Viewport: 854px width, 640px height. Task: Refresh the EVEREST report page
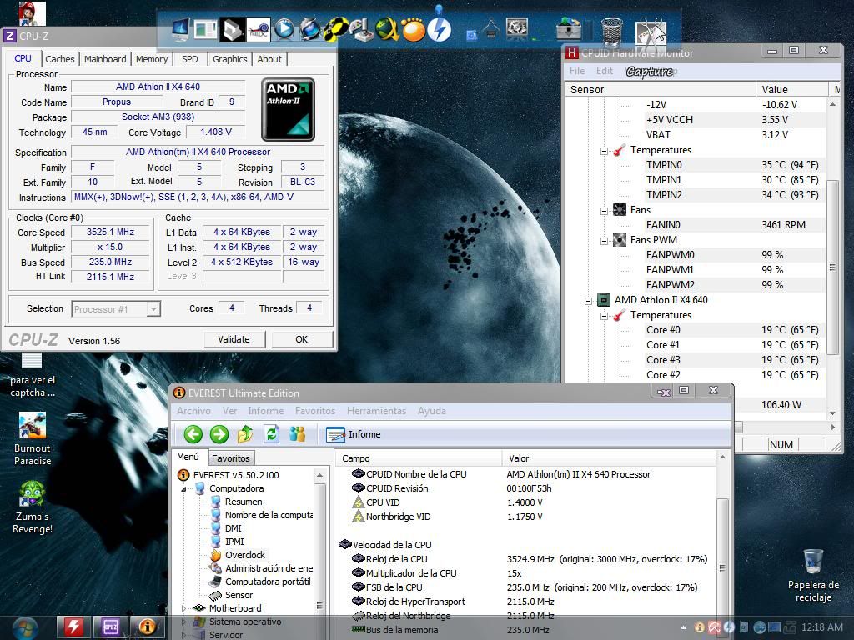tap(271, 434)
